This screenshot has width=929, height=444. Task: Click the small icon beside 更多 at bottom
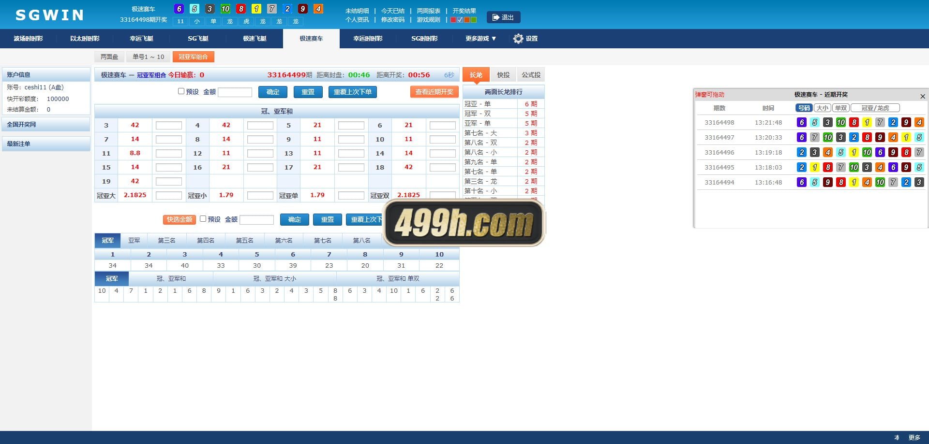pos(897,438)
